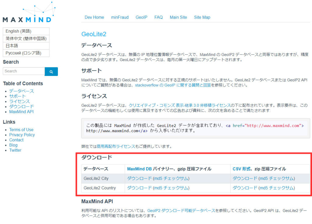Open the Blog link

pyautogui.click(x=13, y=145)
